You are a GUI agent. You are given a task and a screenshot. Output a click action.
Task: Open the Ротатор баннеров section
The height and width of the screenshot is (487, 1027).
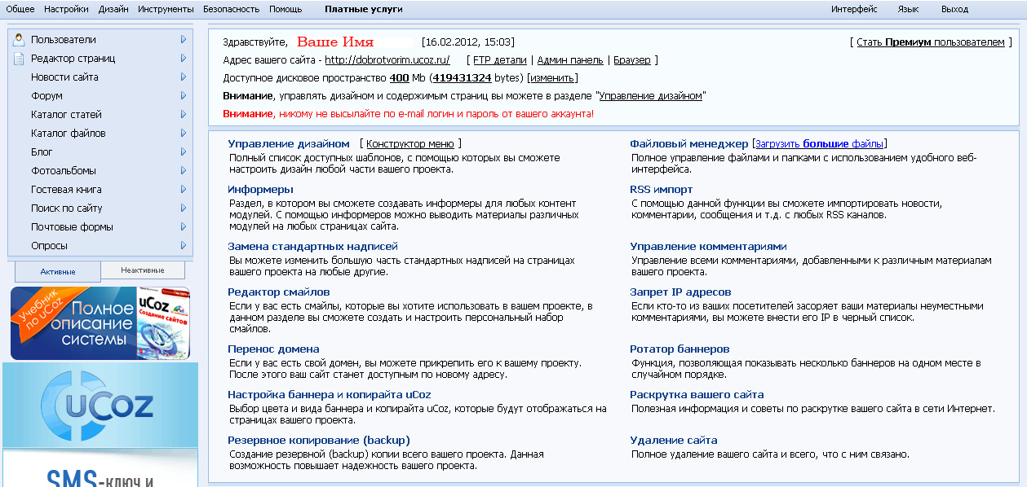(680, 349)
